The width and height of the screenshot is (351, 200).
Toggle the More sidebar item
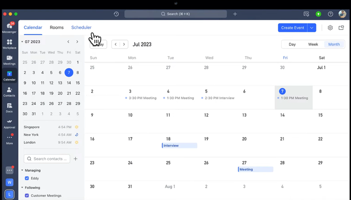pyautogui.click(x=9, y=140)
